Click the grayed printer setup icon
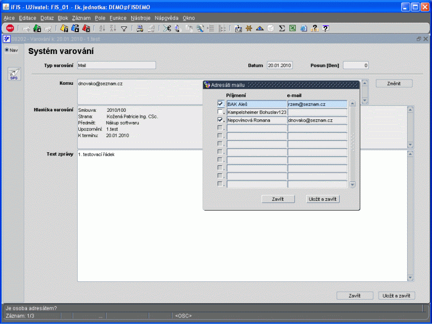 click(151, 28)
